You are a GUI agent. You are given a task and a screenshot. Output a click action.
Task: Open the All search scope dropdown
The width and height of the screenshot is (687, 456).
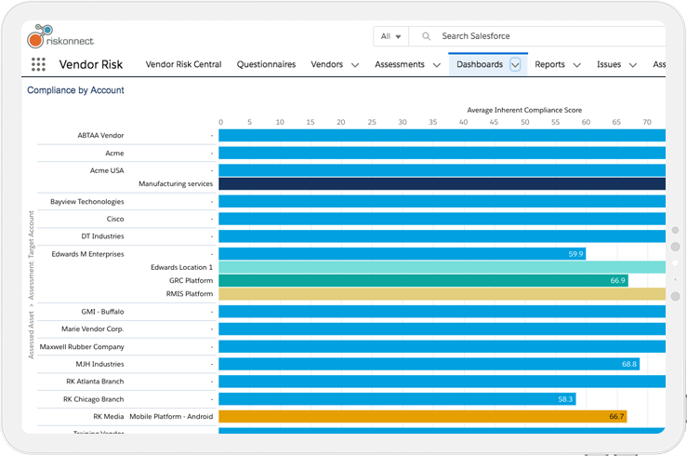(390, 36)
